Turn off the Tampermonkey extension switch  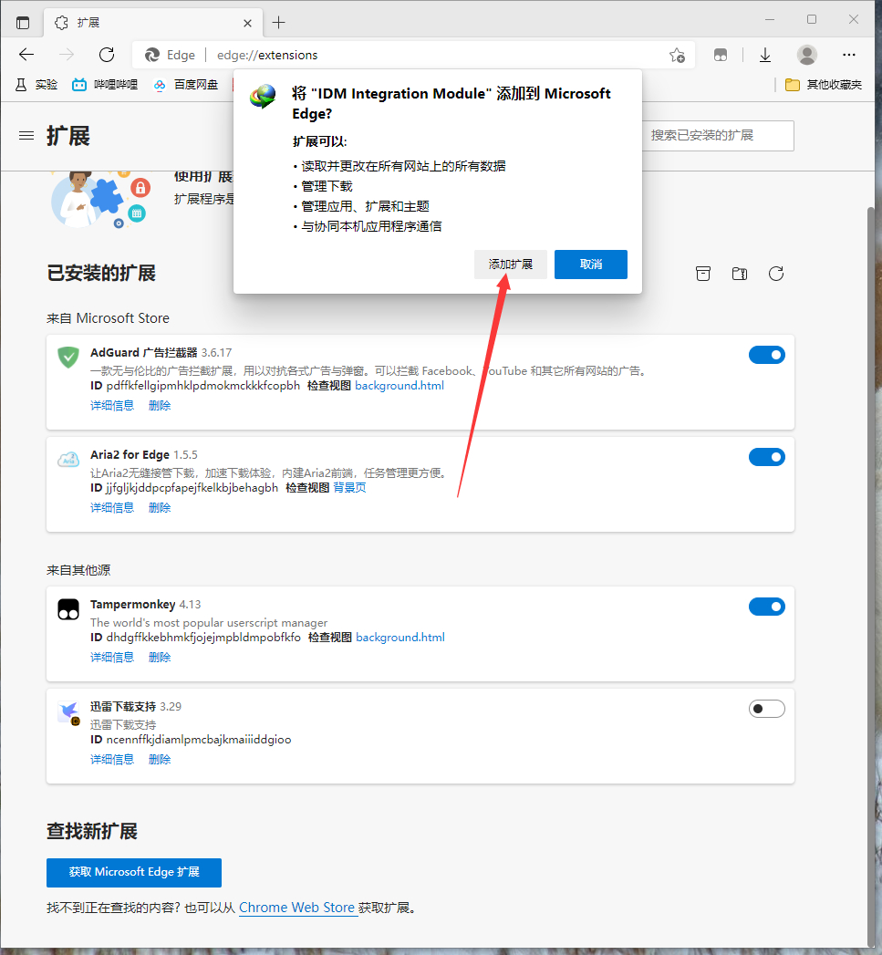(x=766, y=607)
